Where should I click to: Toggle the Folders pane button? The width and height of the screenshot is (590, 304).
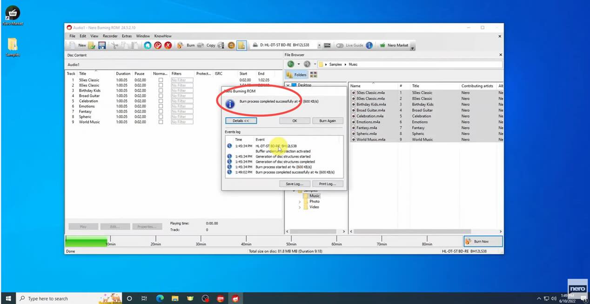coord(296,74)
